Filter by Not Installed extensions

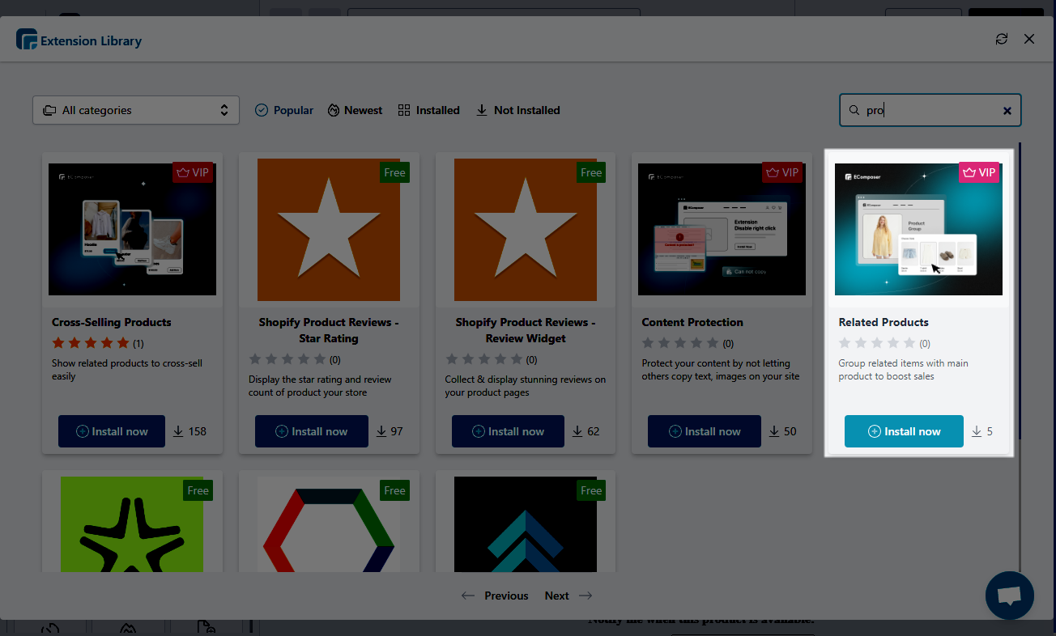coord(517,110)
